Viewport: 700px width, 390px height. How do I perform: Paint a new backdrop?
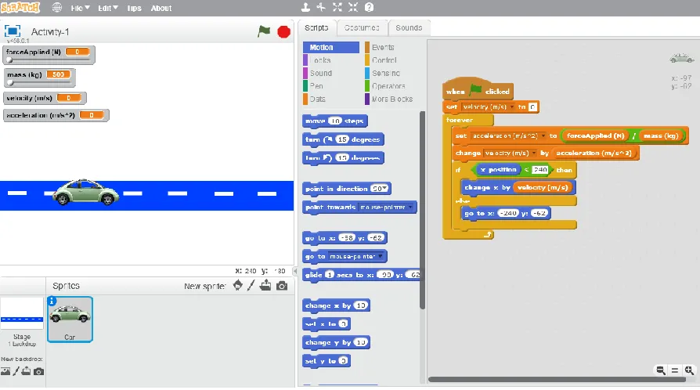click(16, 370)
